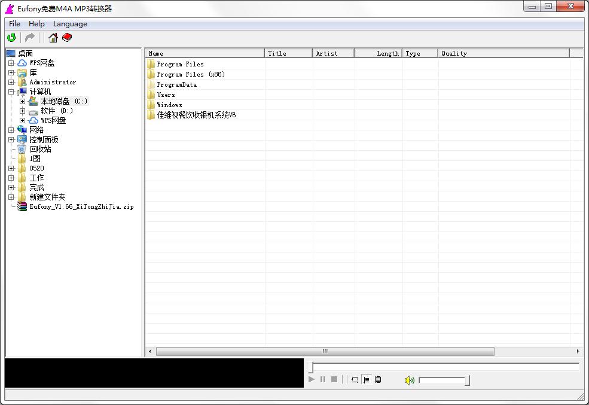
Task: Click the horizontal scrollbar right arrow
Action: [x=578, y=351]
